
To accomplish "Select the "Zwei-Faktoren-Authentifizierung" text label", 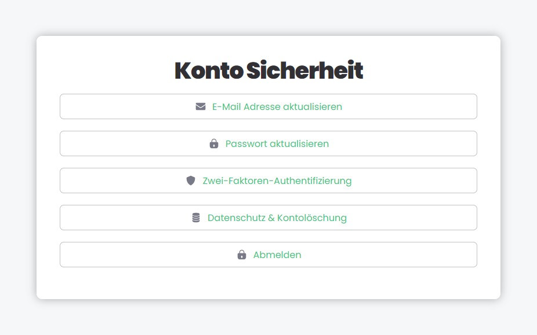I will tap(277, 181).
